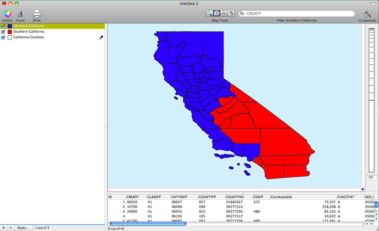The width and height of the screenshot is (379, 231).
Task: Select the zoom magnifier map tool
Action: pyautogui.click(x=209, y=13)
